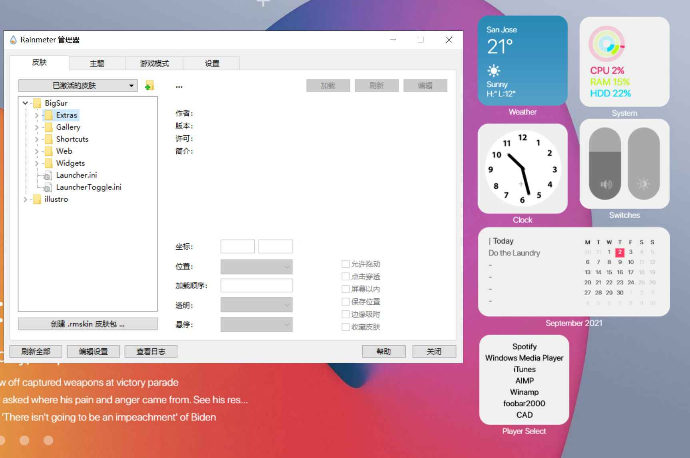Expand the Widgets folder in the skin tree

point(37,163)
